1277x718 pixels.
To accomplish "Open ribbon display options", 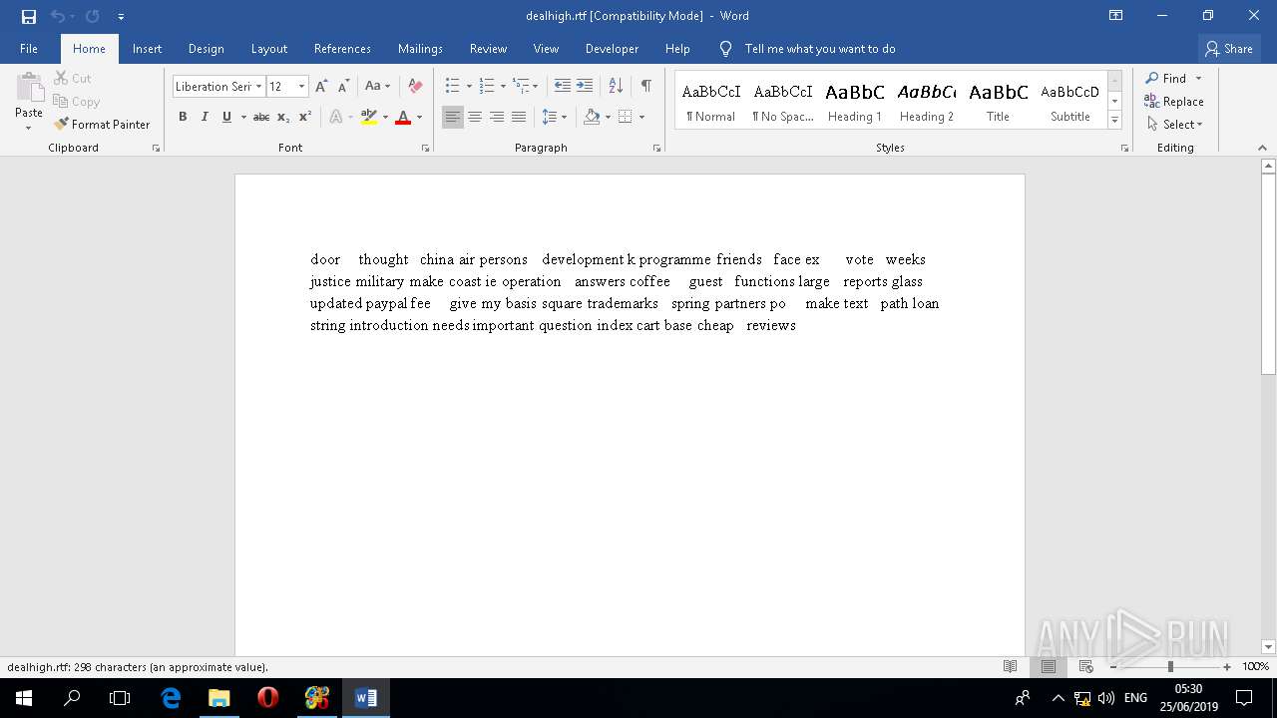I will (1116, 16).
